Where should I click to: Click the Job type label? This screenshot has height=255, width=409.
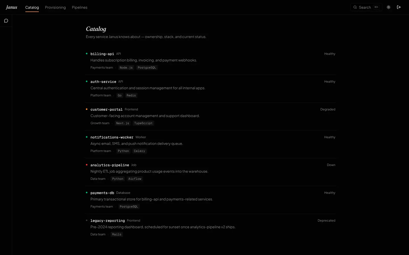[134, 165]
